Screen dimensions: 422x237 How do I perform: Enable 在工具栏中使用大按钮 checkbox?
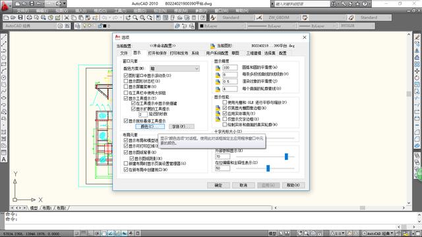(x=126, y=93)
